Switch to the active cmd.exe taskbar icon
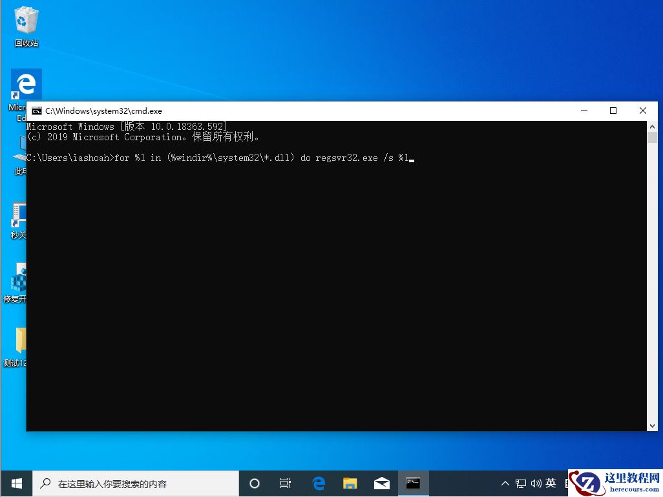Viewport: 663px width, 497px height. 413,483
